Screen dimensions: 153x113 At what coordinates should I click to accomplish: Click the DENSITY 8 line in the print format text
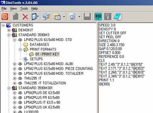point(107,29)
